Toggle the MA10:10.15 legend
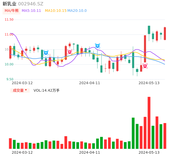 (x=56, y=11)
